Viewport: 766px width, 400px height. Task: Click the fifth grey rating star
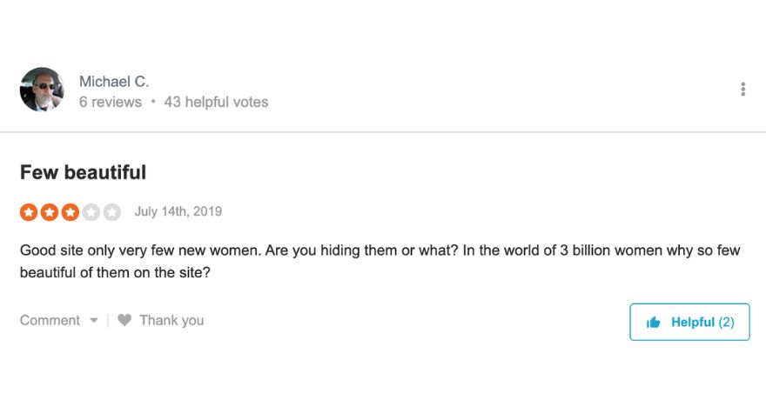pyautogui.click(x=112, y=212)
